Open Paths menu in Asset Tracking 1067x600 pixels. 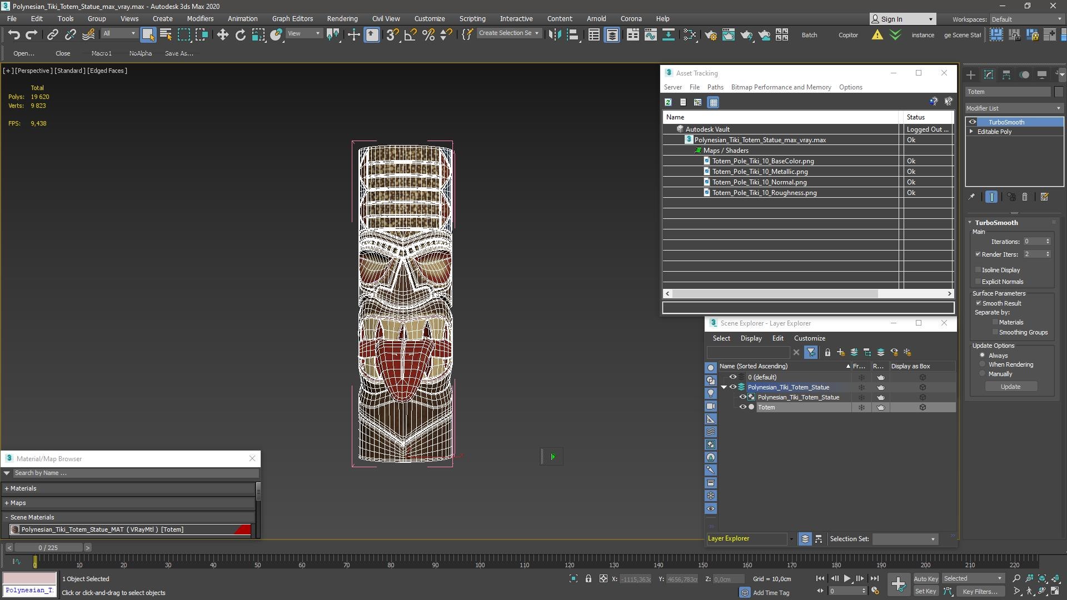click(x=715, y=87)
